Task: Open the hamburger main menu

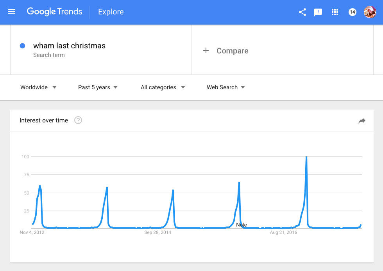Action: [12, 12]
